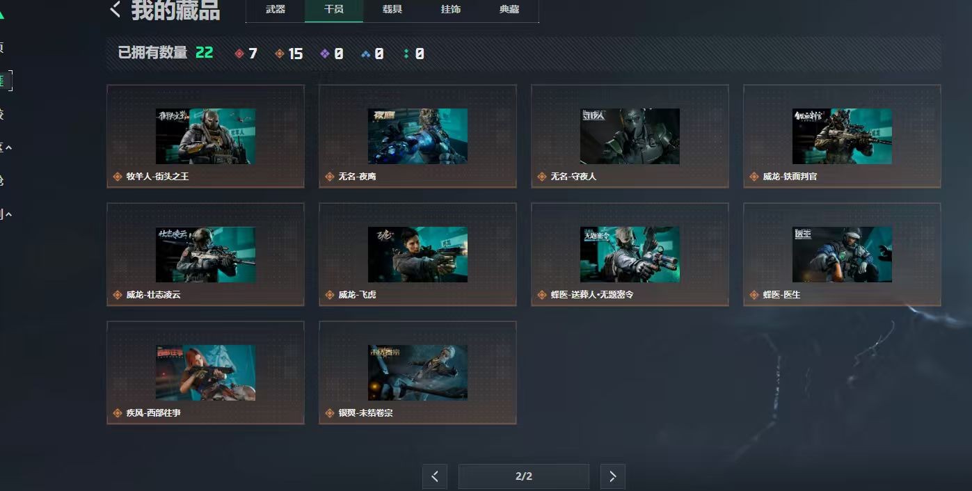
Task: View the 威龙-铁面判官 skin image
Action: tap(842, 136)
